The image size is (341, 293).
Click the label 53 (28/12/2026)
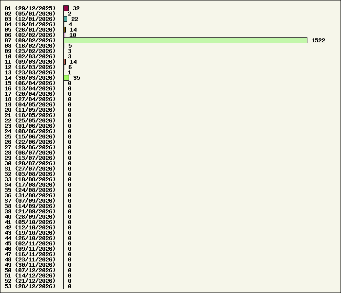pyautogui.click(x=30, y=286)
